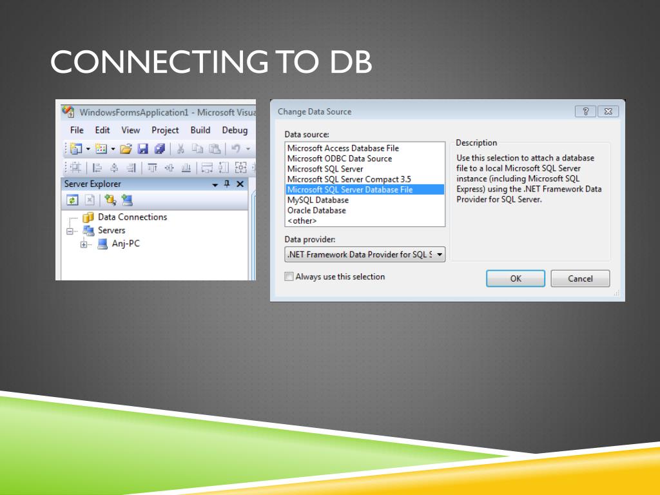660x495 pixels.
Task: Click the Paste clipboard icon
Action: point(215,149)
